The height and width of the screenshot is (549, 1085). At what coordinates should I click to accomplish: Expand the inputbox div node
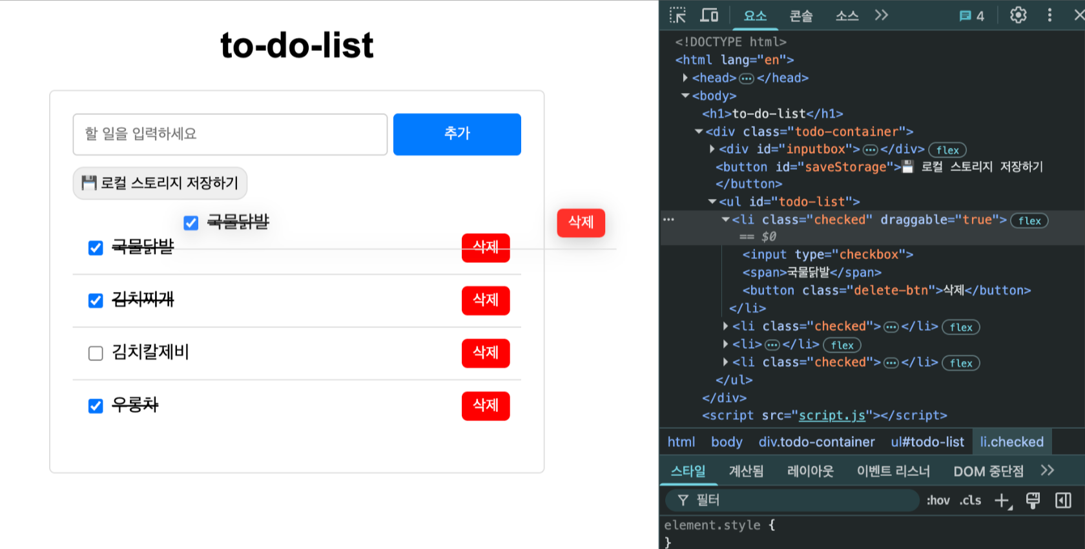pos(712,149)
